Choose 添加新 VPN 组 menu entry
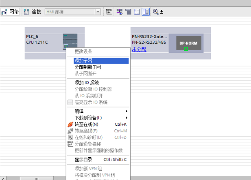 [x=98, y=169]
